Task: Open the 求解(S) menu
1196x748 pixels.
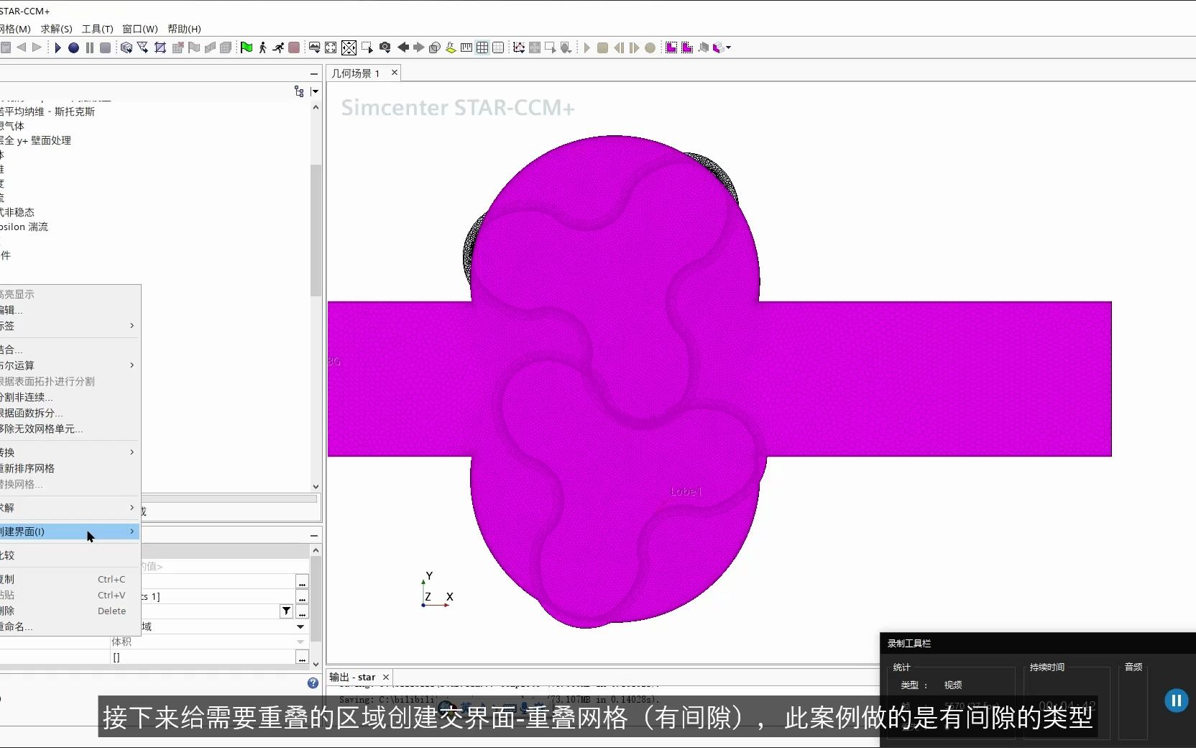Action: 56,29
